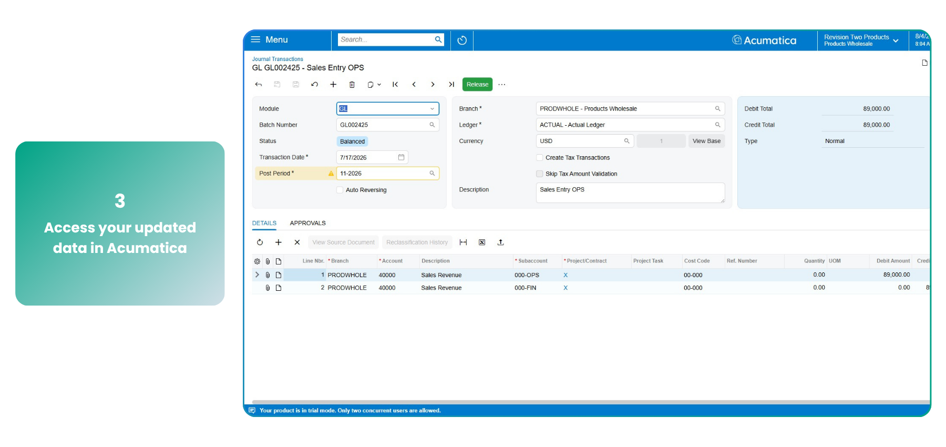This screenshot has height=447, width=946.
Task: Sort by the Subaccount column header
Action: [532, 261]
